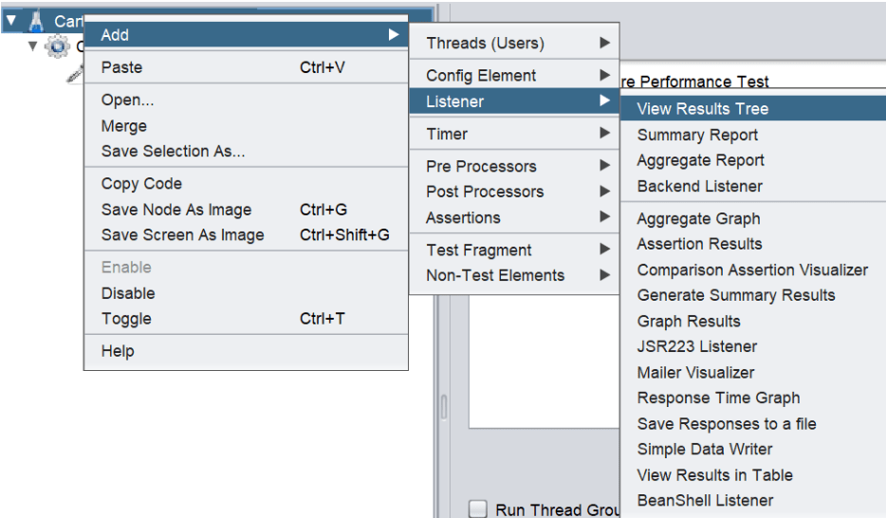Expand the Config Element submenu
Screen dimensions: 886x518
point(514,75)
